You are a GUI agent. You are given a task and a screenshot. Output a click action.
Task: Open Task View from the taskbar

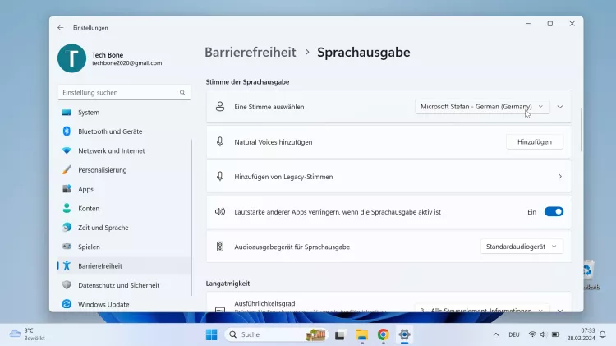(340, 334)
